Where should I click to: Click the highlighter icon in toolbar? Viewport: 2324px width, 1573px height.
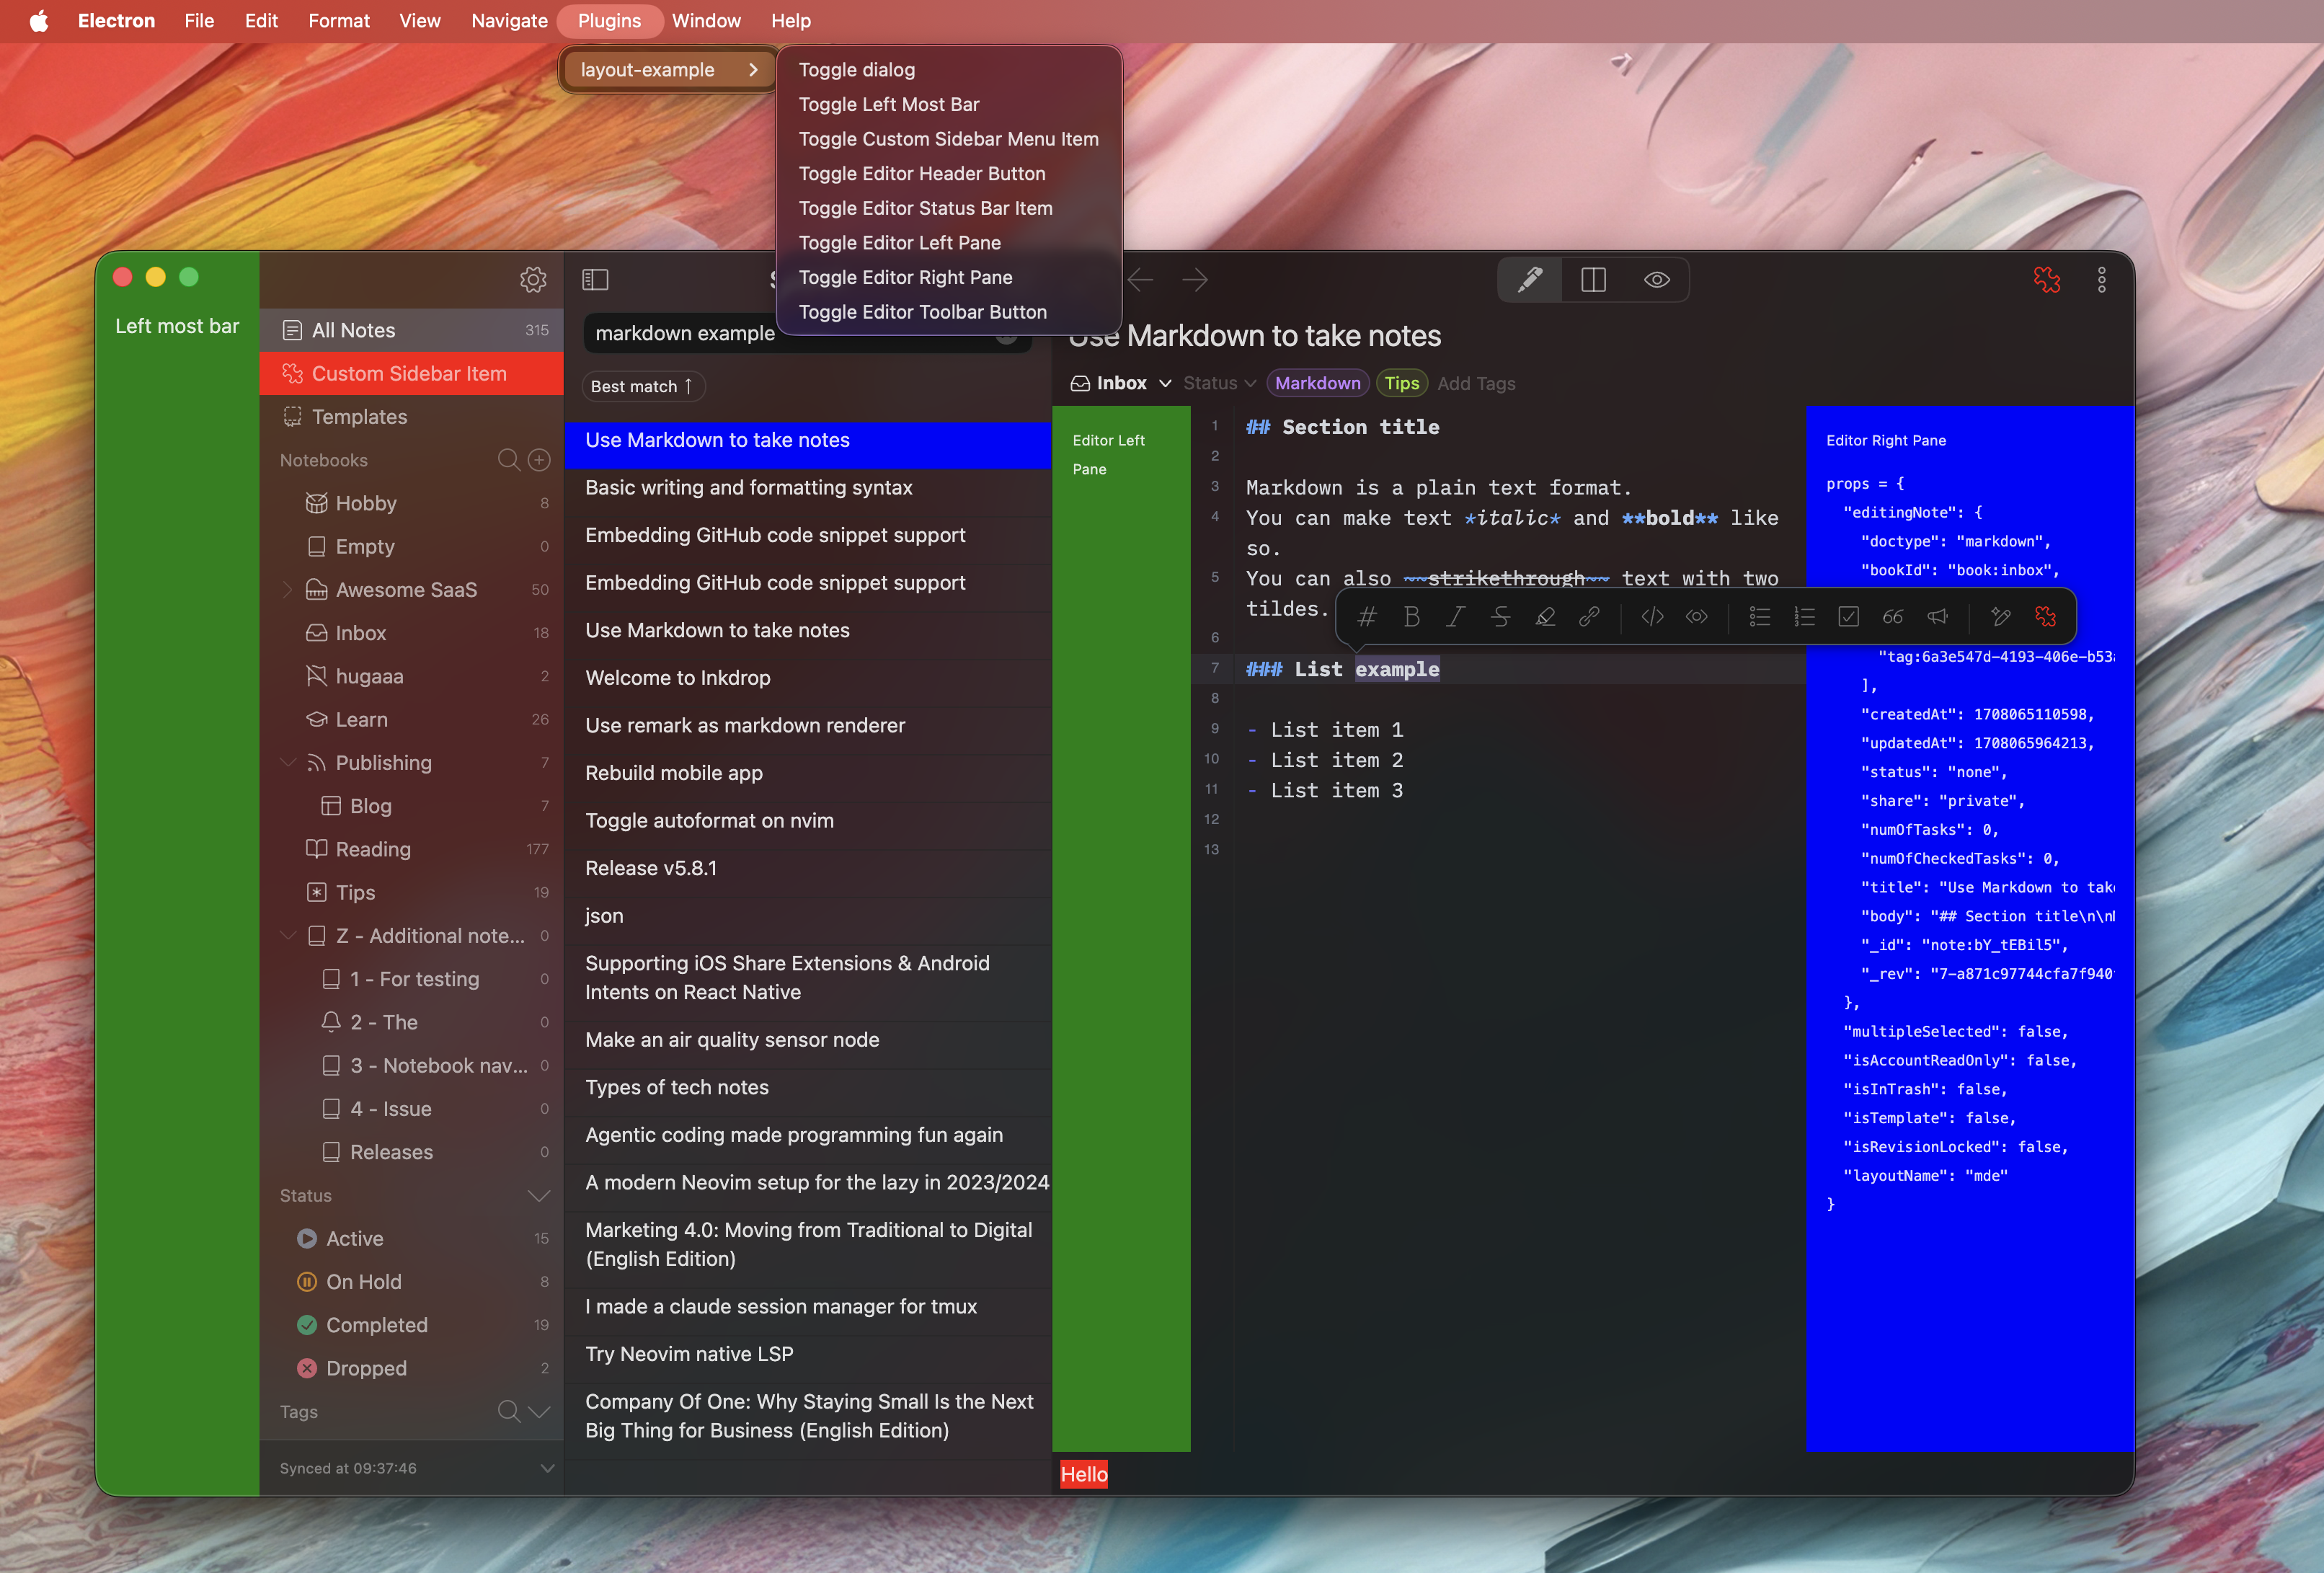pyautogui.click(x=1545, y=617)
